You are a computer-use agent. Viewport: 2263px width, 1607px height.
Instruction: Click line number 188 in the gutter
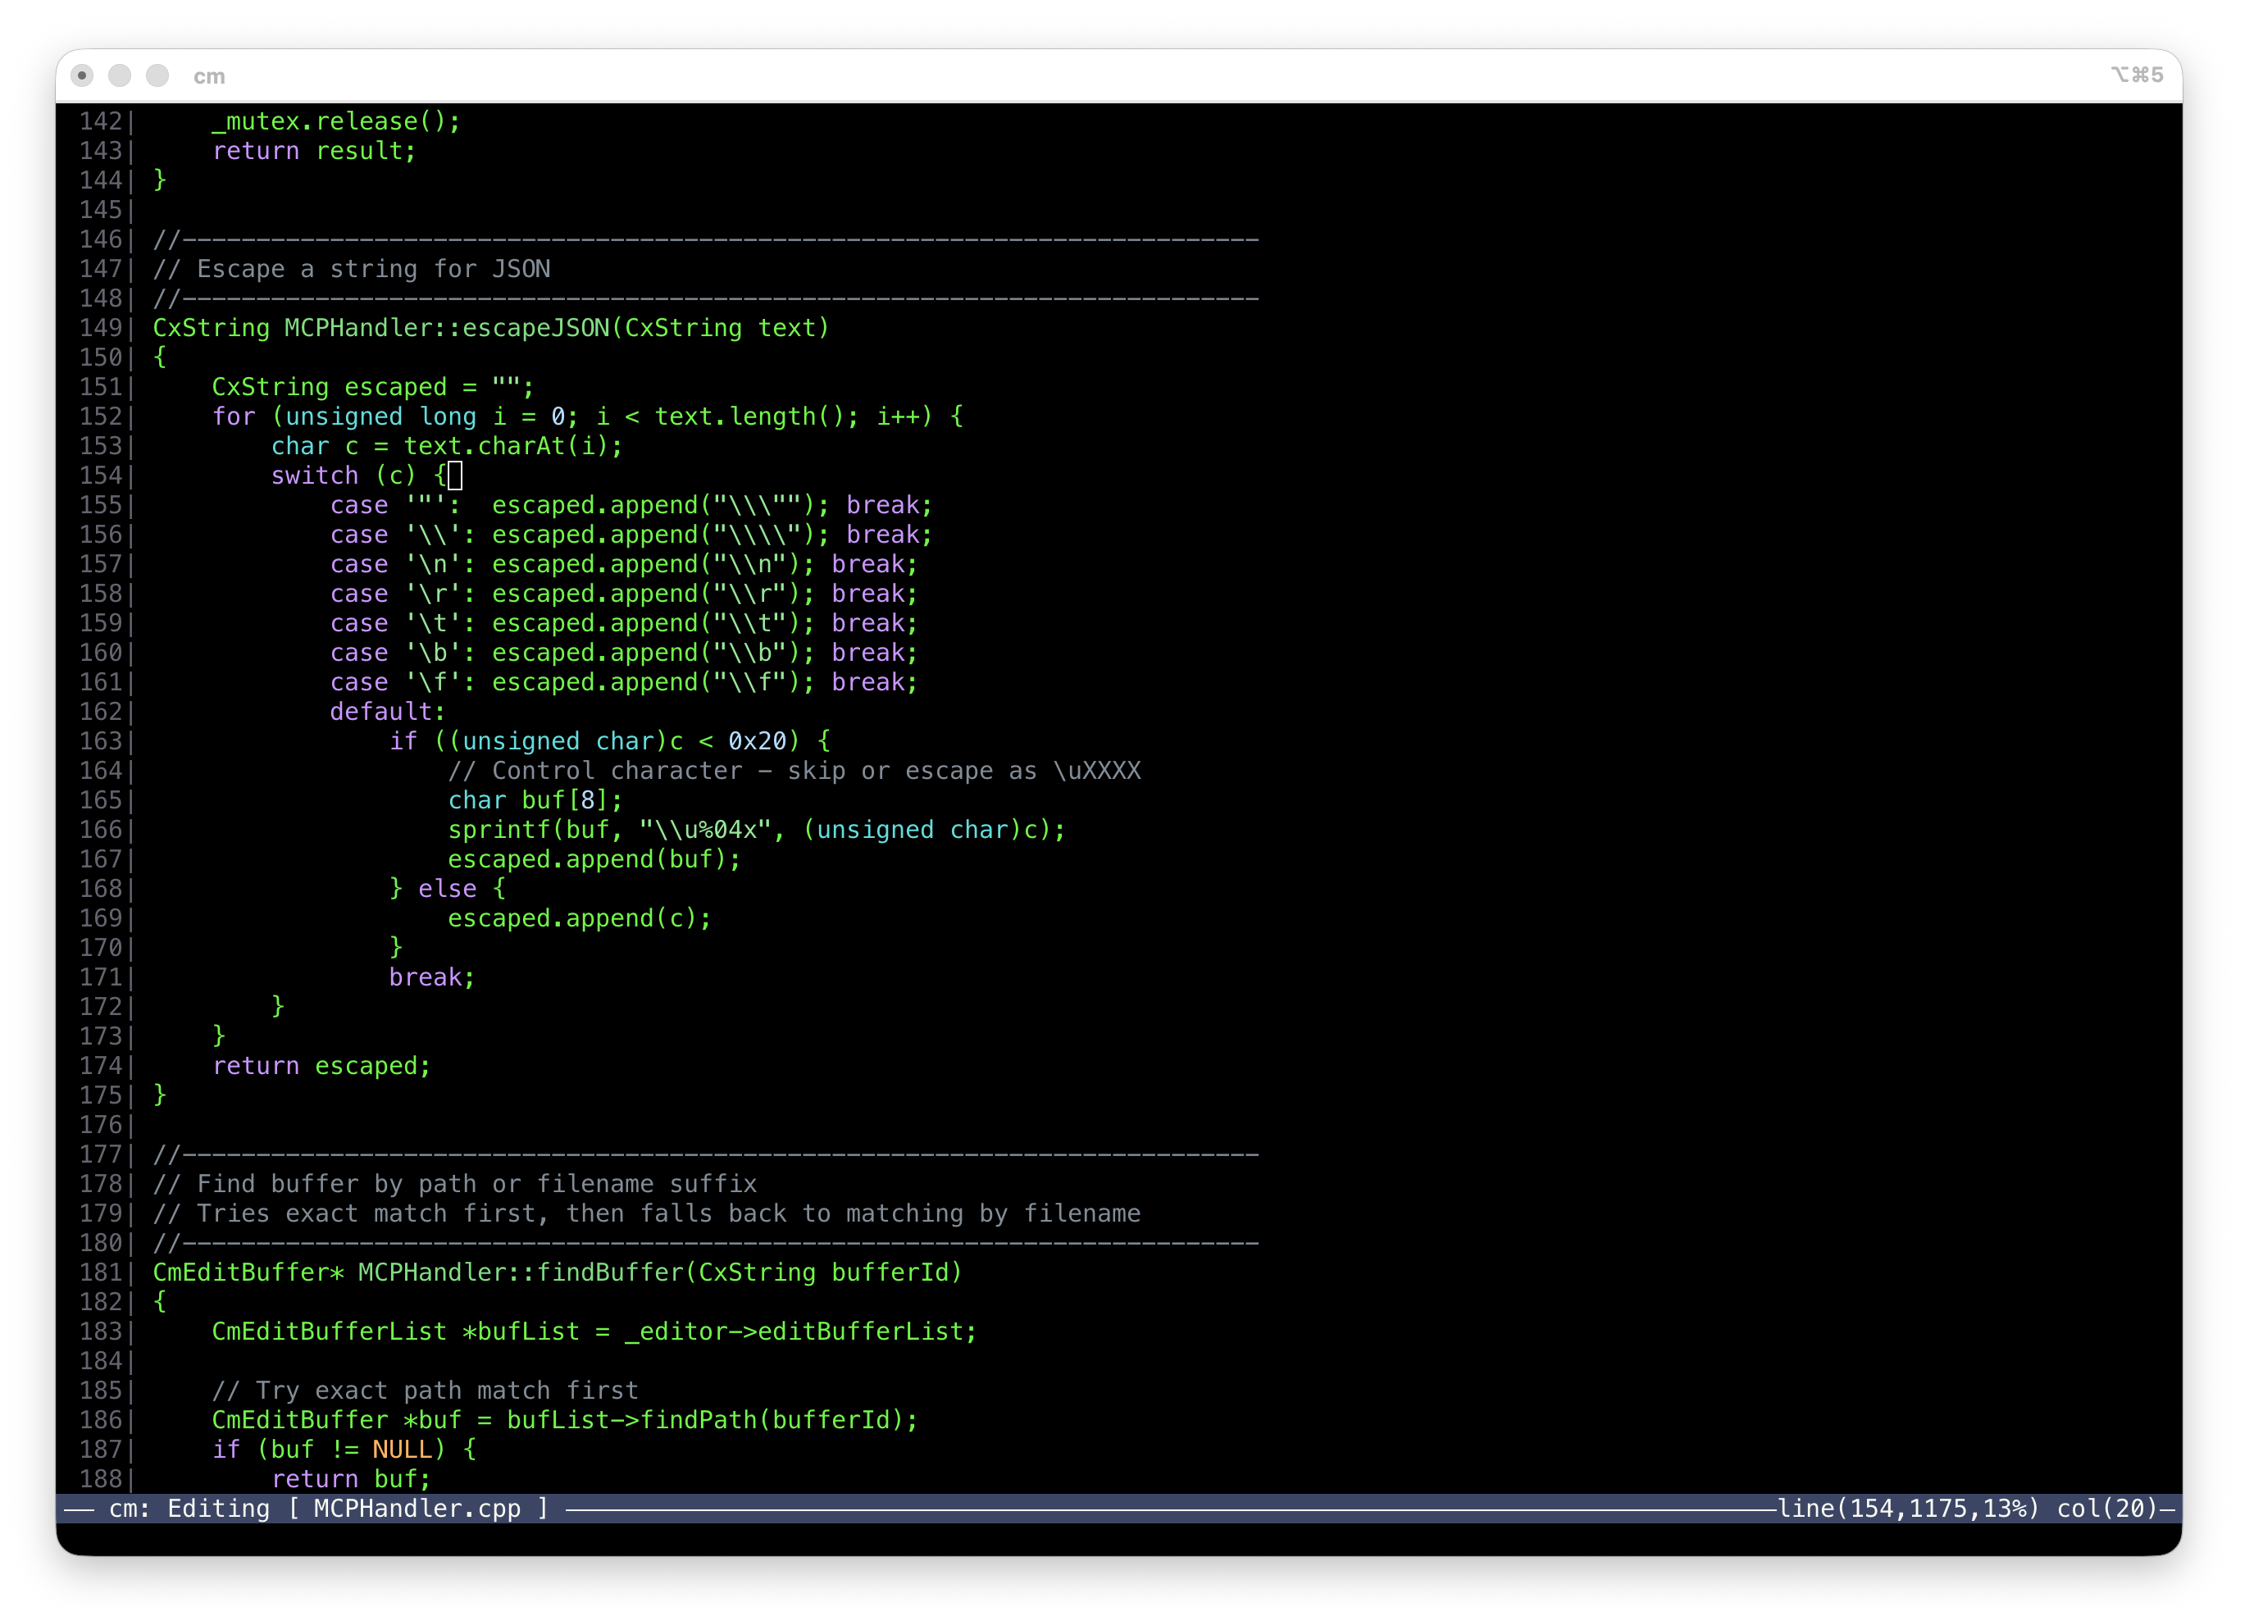pos(100,1478)
